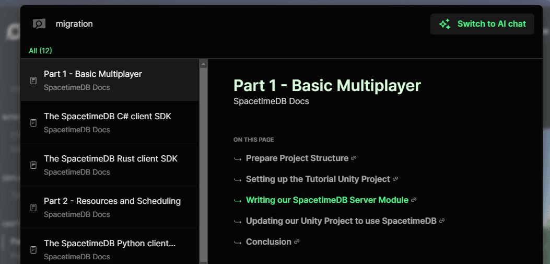The height and width of the screenshot is (264, 550).
Task: Click the scrollbar up arrow
Action: point(203,64)
